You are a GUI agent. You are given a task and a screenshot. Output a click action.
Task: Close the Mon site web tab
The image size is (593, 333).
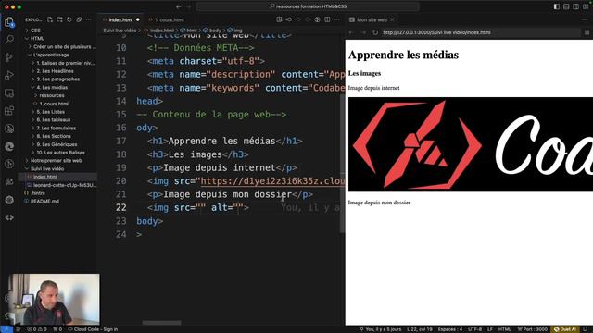pos(392,19)
